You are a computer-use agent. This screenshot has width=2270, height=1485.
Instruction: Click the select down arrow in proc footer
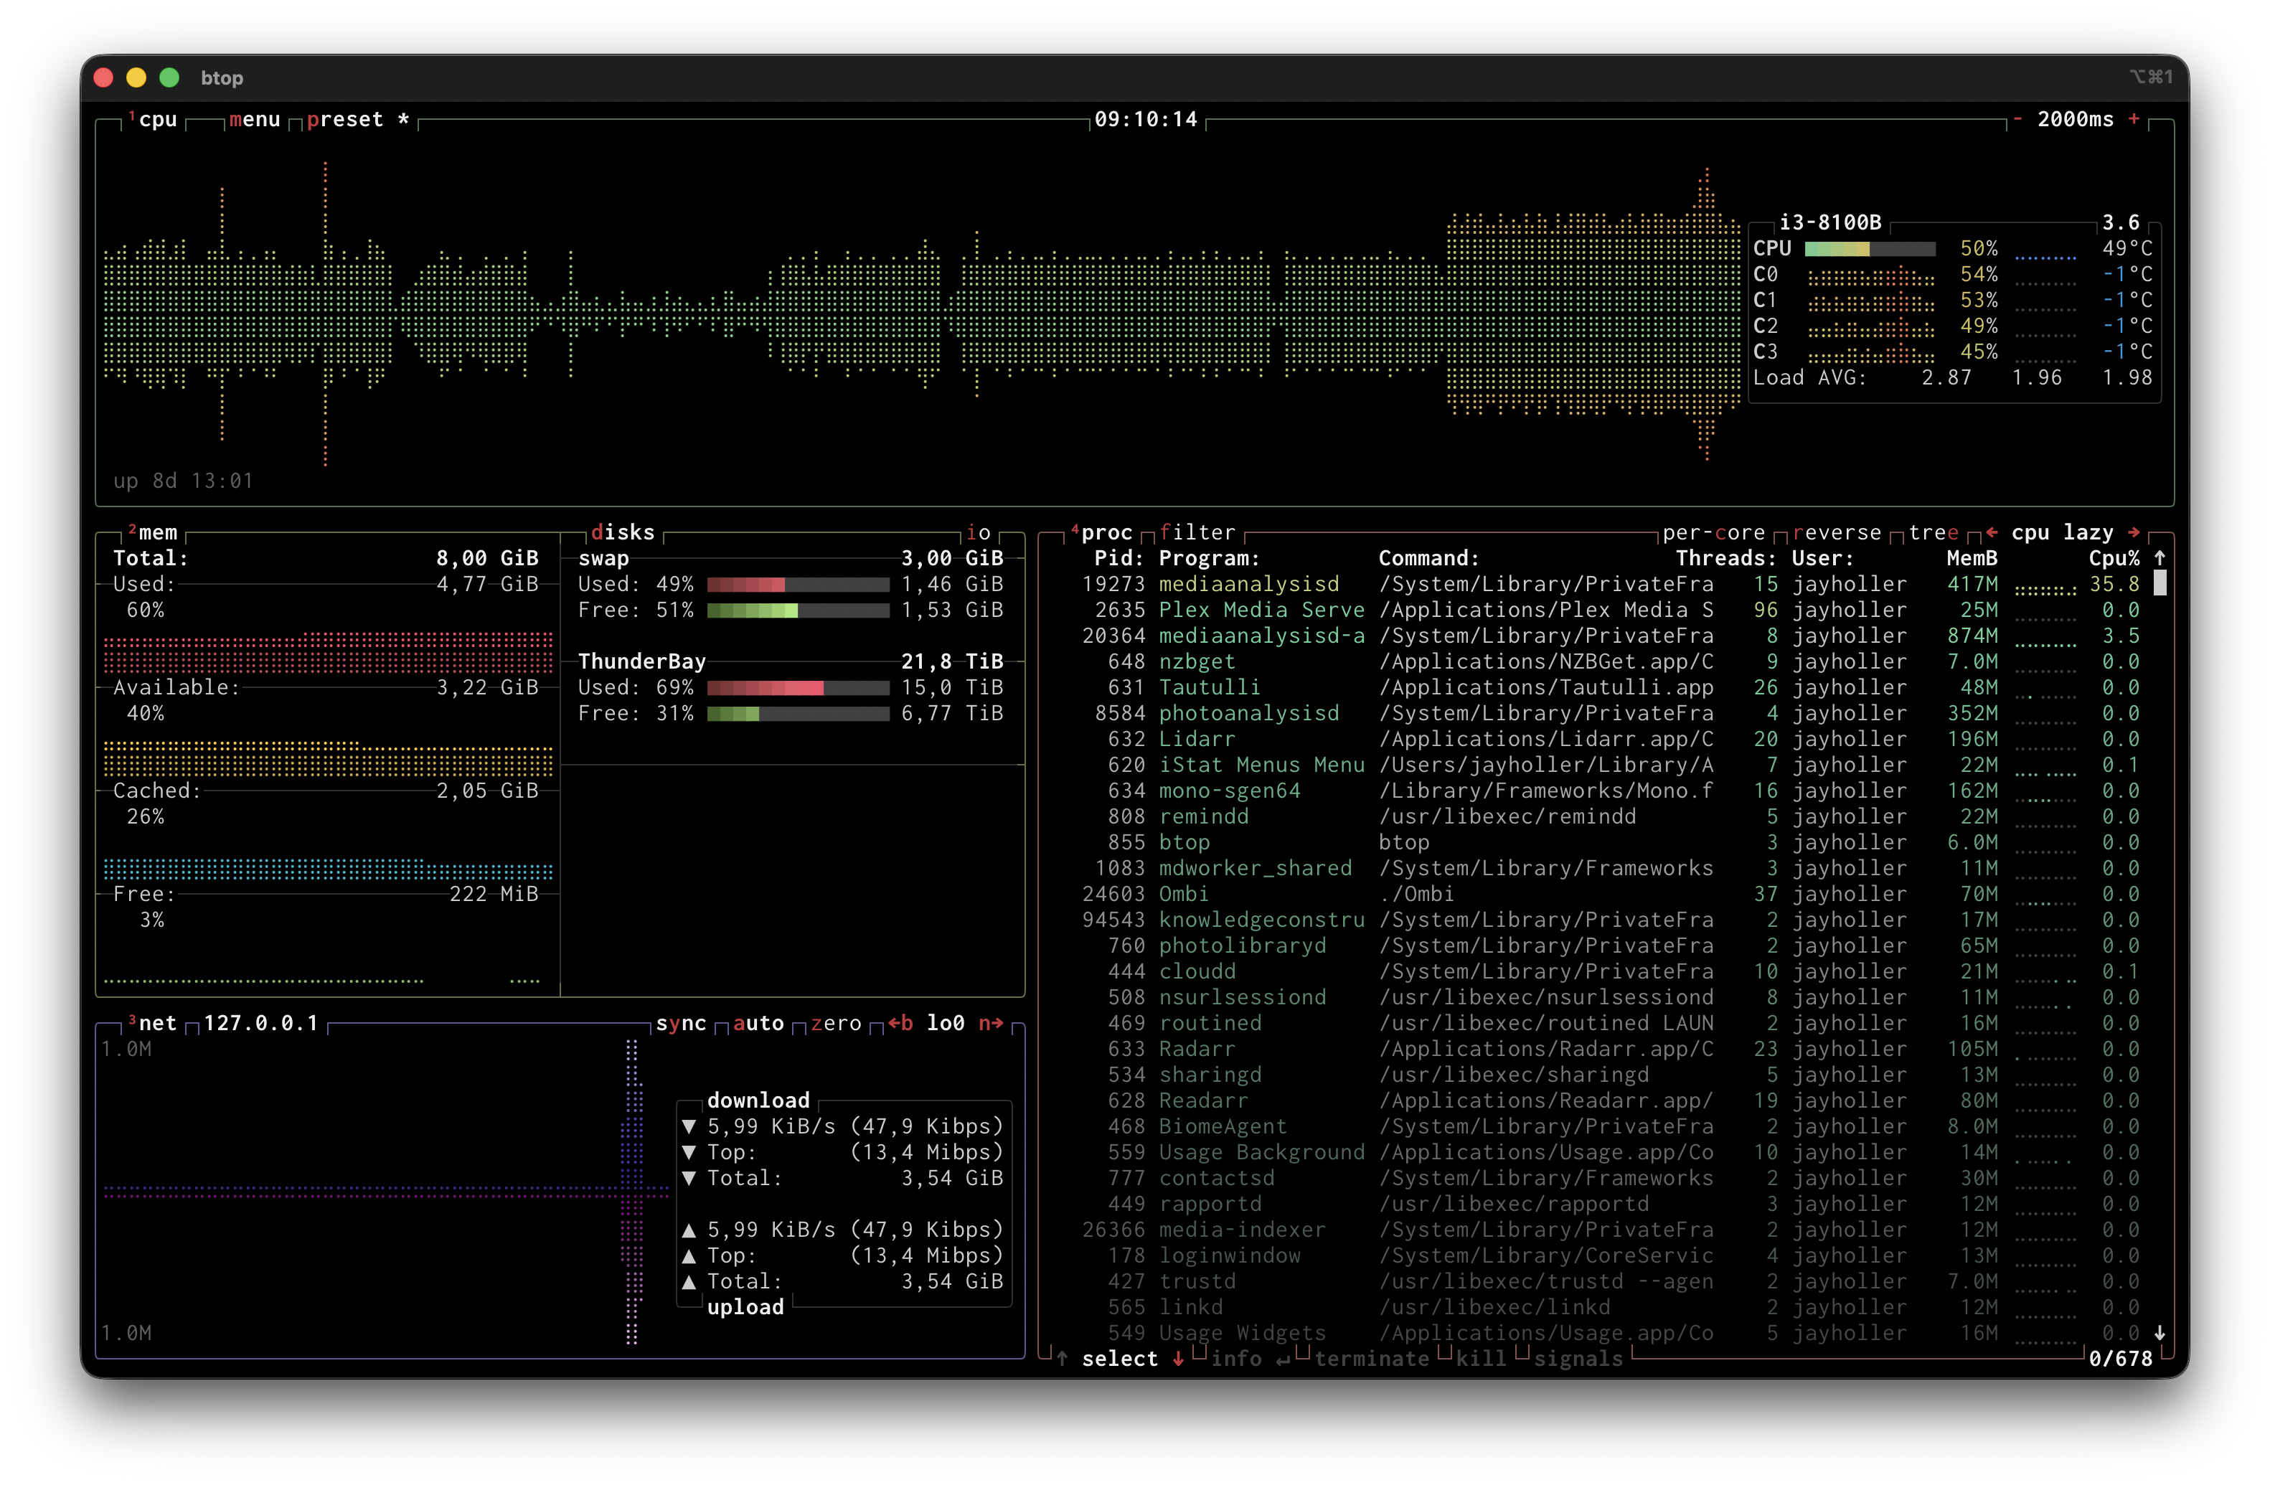coord(1178,1358)
